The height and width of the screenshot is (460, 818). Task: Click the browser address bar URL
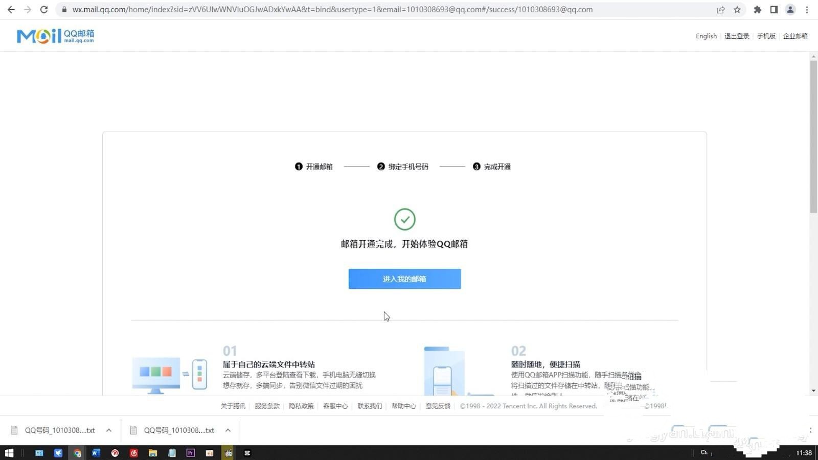pos(332,10)
